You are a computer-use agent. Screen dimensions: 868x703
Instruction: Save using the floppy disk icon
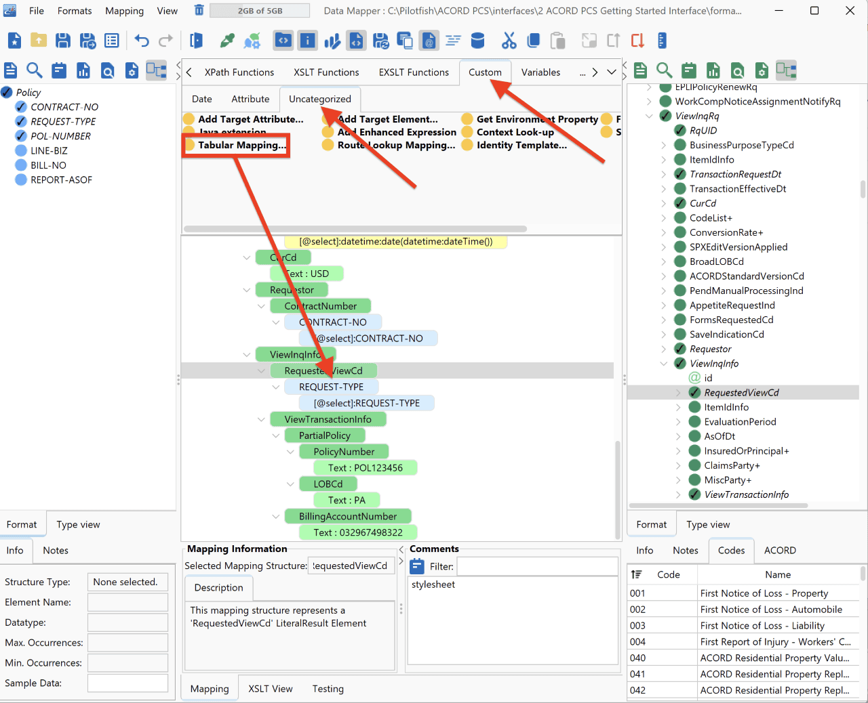pos(63,41)
